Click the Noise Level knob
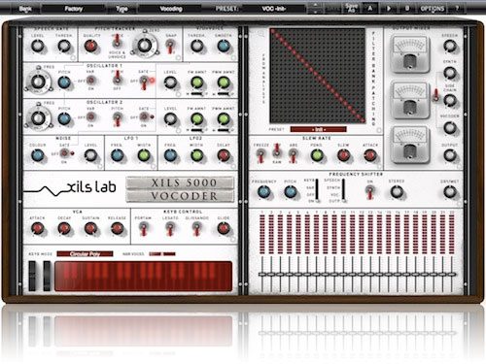Viewport: 486px width, 364px height. [x=90, y=155]
